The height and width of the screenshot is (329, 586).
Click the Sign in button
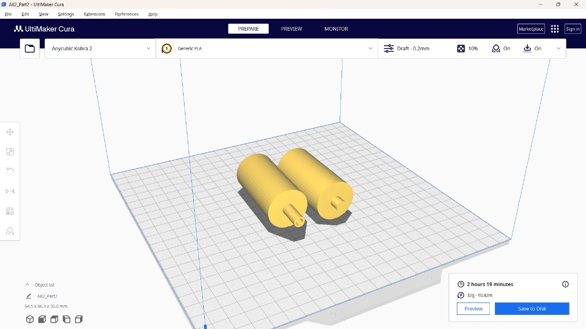click(x=573, y=29)
